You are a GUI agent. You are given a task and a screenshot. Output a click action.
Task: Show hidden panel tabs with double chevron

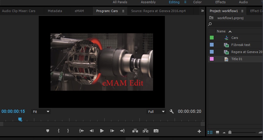[x=202, y=11]
